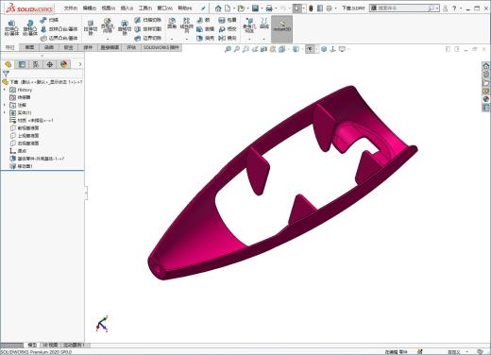The image size is (491, 355).
Task: Click the Save icon in the toolbar
Action: pos(255,8)
